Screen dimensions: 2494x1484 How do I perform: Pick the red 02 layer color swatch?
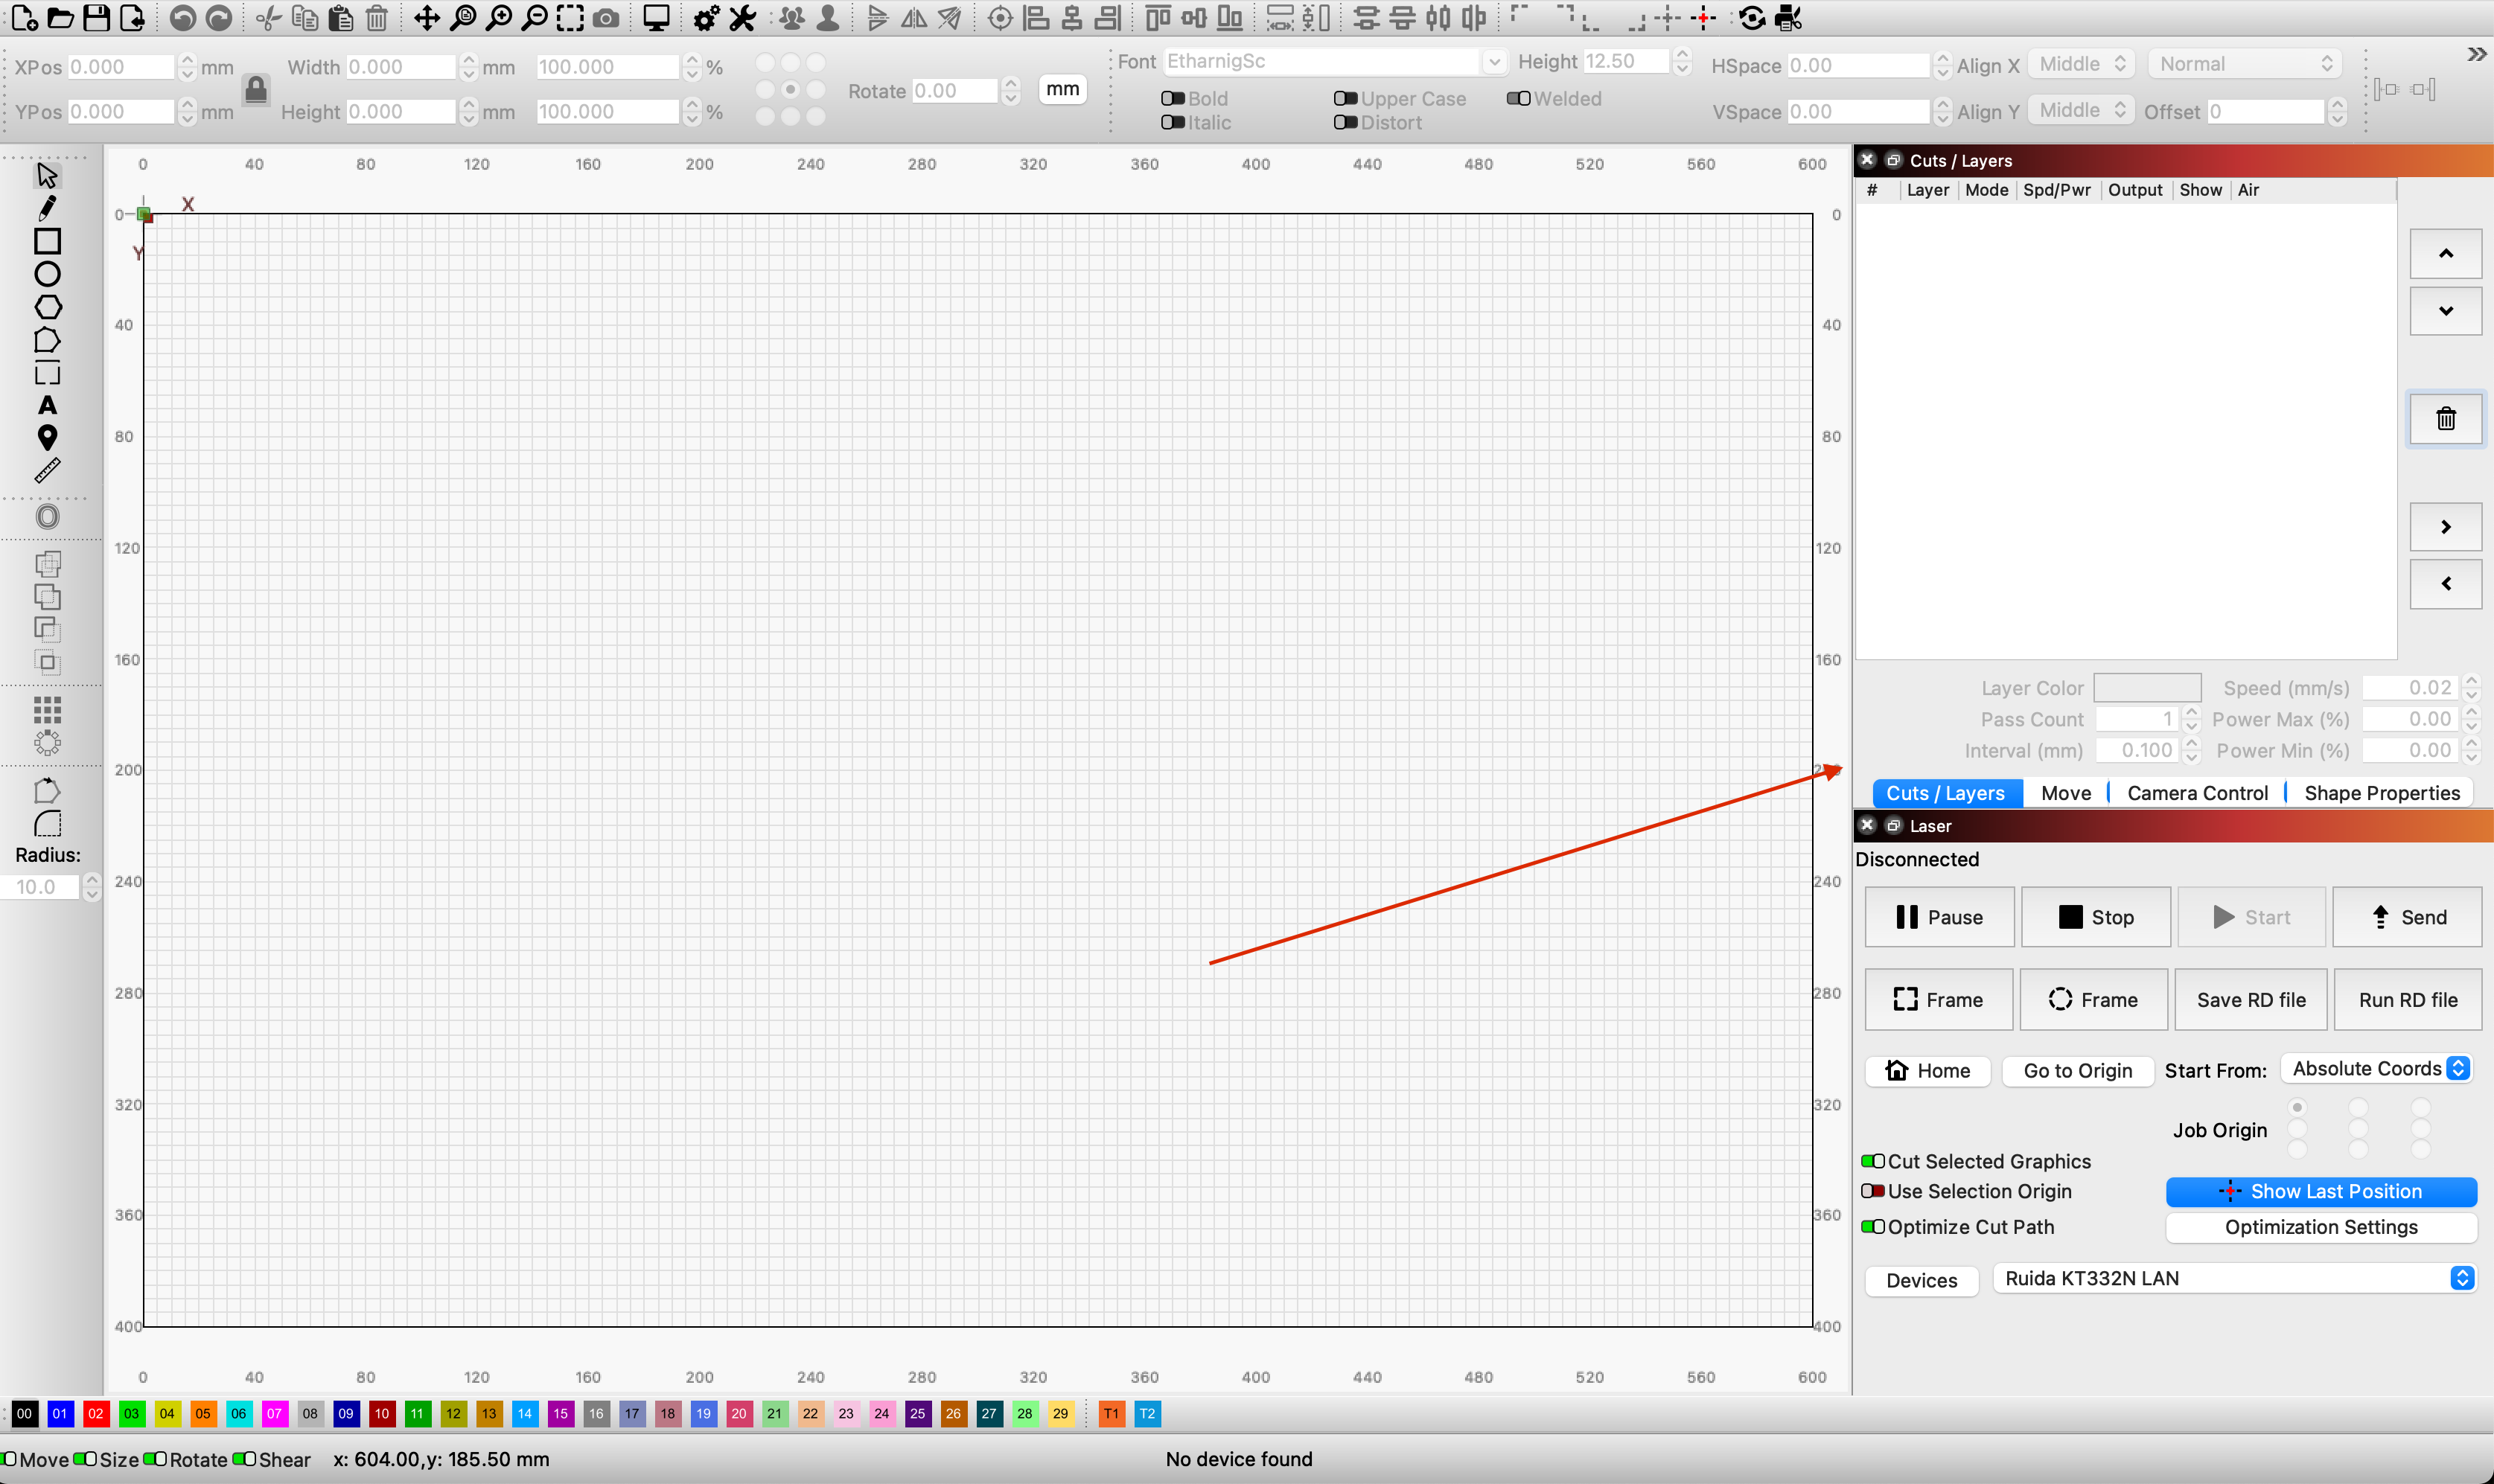tap(96, 1413)
